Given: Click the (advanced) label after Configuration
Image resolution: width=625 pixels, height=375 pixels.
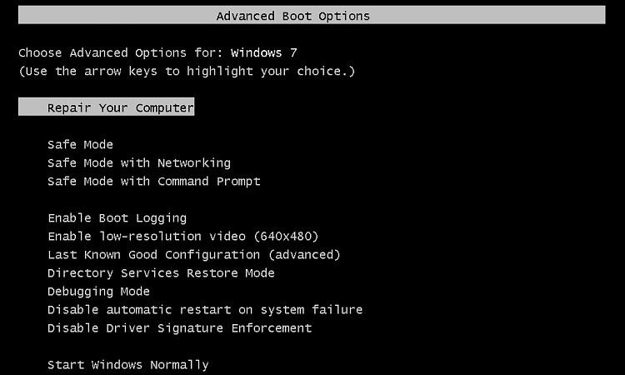Looking at the screenshot, I should point(304,254).
